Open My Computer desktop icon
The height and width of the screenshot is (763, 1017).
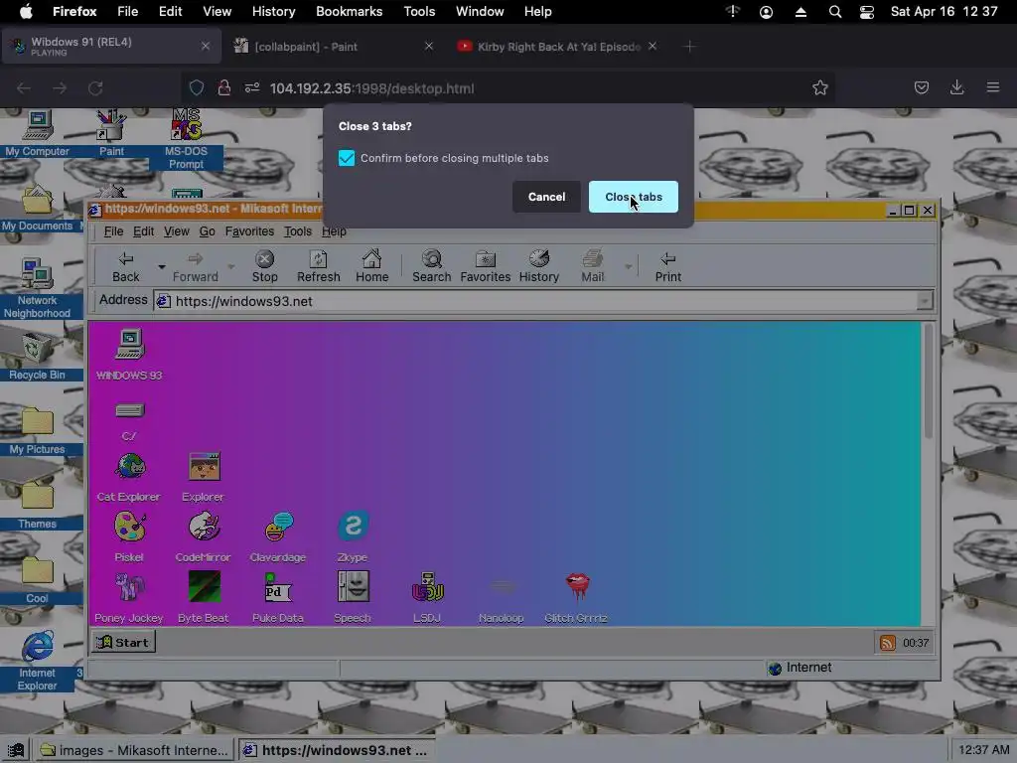(x=37, y=134)
